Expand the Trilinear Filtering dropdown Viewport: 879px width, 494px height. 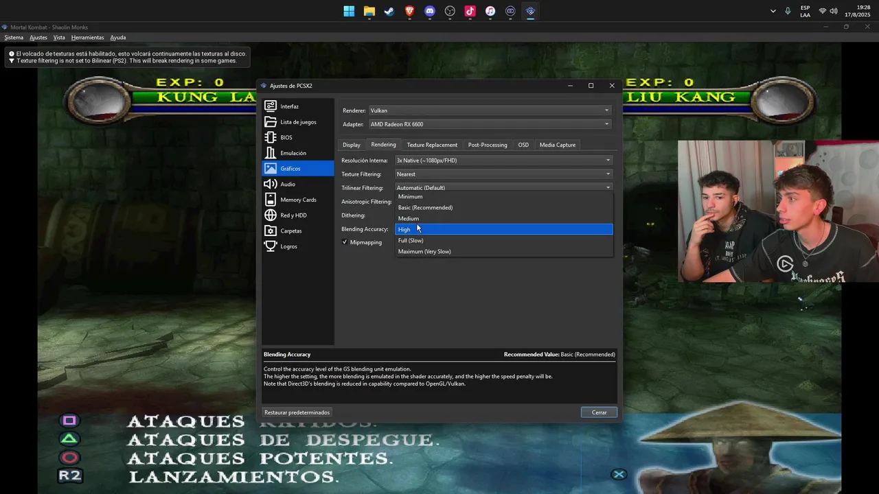click(x=503, y=187)
